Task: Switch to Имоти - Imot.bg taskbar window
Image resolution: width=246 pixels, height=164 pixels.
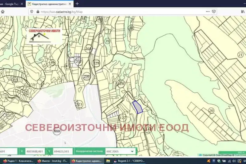Action: click(x=52, y=161)
